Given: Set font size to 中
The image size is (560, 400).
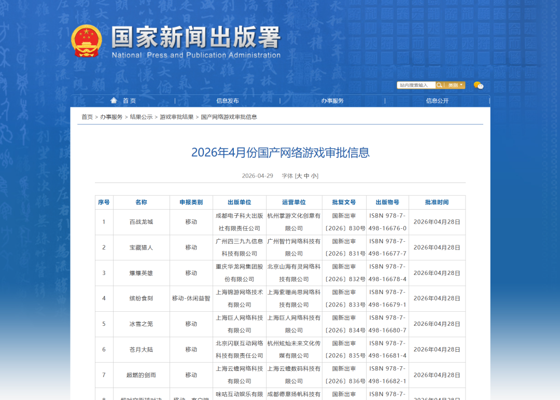Looking at the screenshot, I should (306, 176).
